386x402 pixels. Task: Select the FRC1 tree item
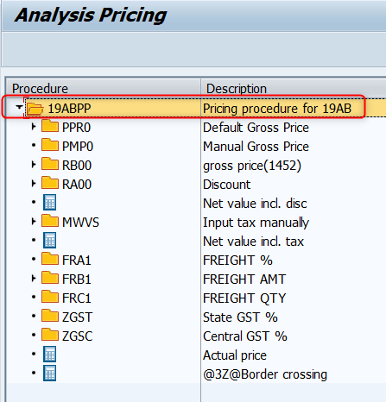tap(77, 298)
